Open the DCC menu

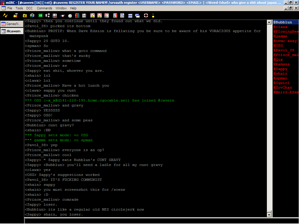pyautogui.click(x=29, y=8)
